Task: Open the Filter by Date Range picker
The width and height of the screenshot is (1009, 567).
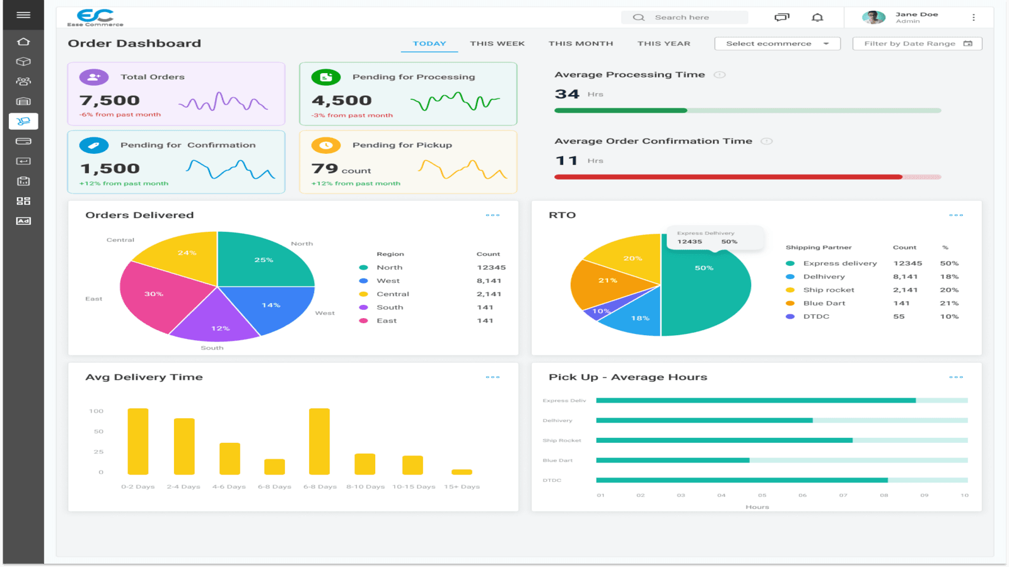Action: tap(917, 43)
